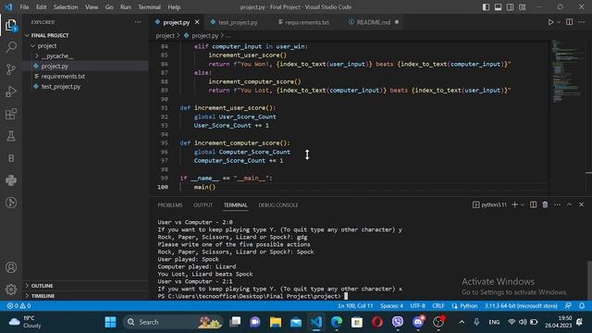Screen dimensions: 592x333
Task: Open File Explorer from taskbar
Action: [276, 322]
